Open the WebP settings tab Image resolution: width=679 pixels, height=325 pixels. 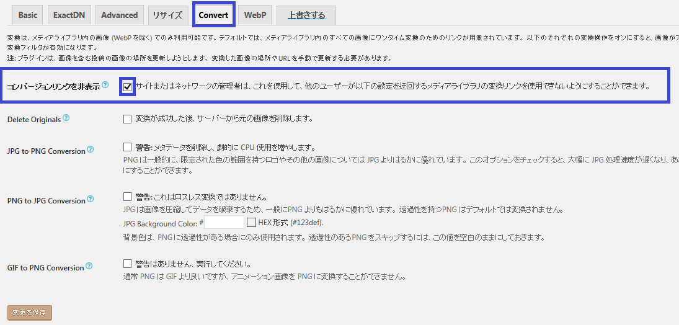[x=255, y=15]
